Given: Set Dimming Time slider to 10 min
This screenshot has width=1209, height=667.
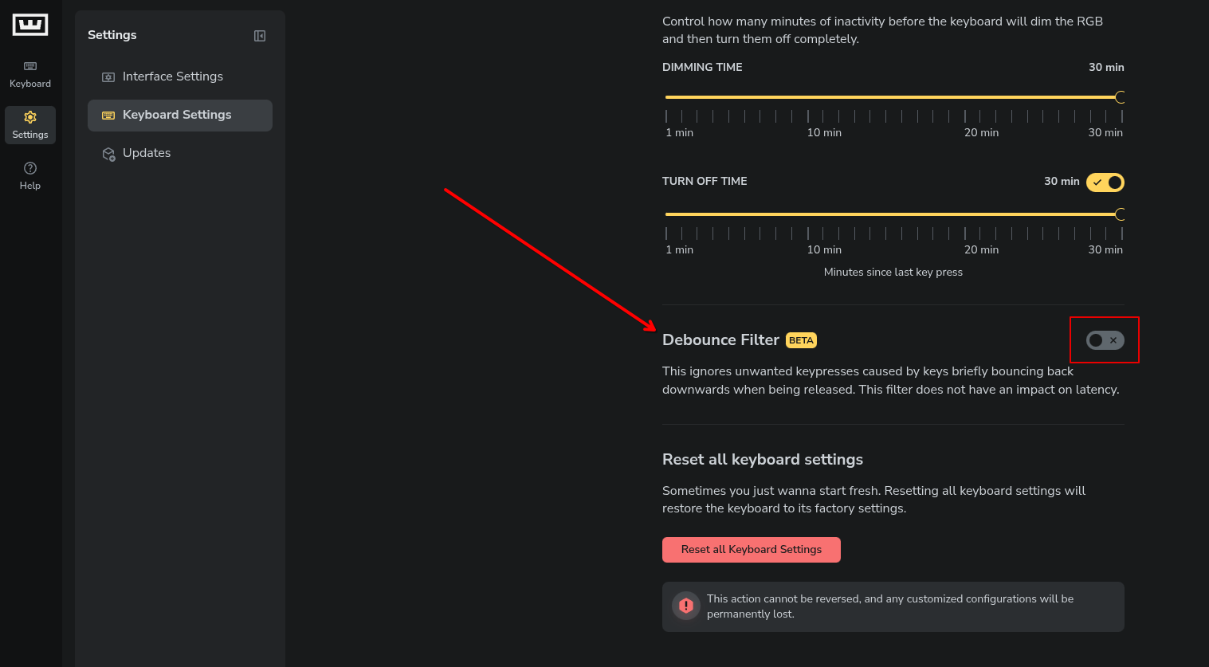Looking at the screenshot, I should tap(808, 97).
